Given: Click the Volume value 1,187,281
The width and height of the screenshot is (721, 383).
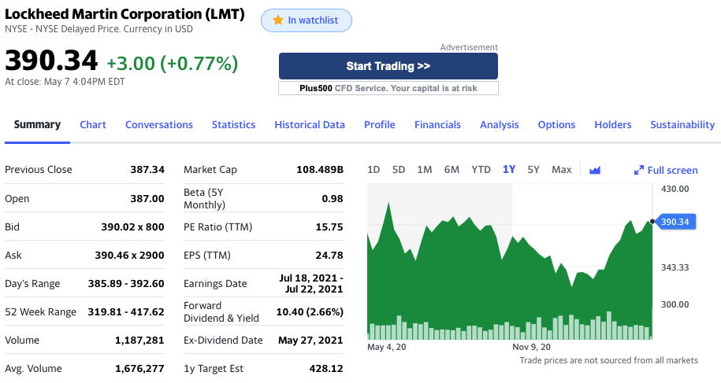Looking at the screenshot, I should (x=139, y=341).
